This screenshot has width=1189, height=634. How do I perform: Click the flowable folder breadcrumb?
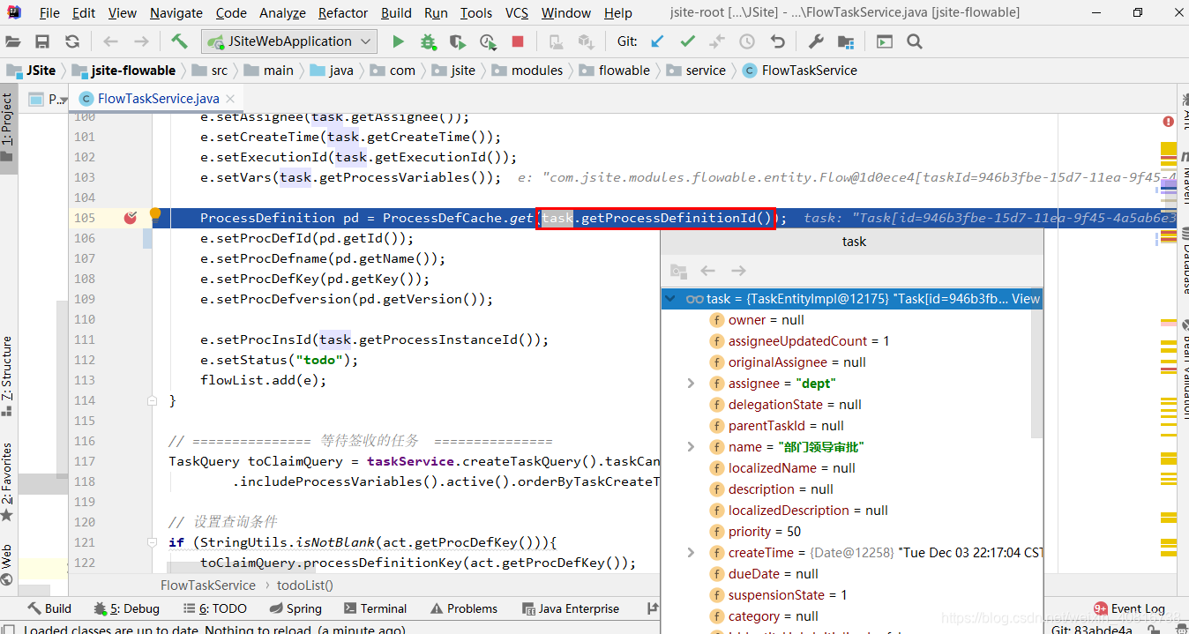pyautogui.click(x=615, y=71)
